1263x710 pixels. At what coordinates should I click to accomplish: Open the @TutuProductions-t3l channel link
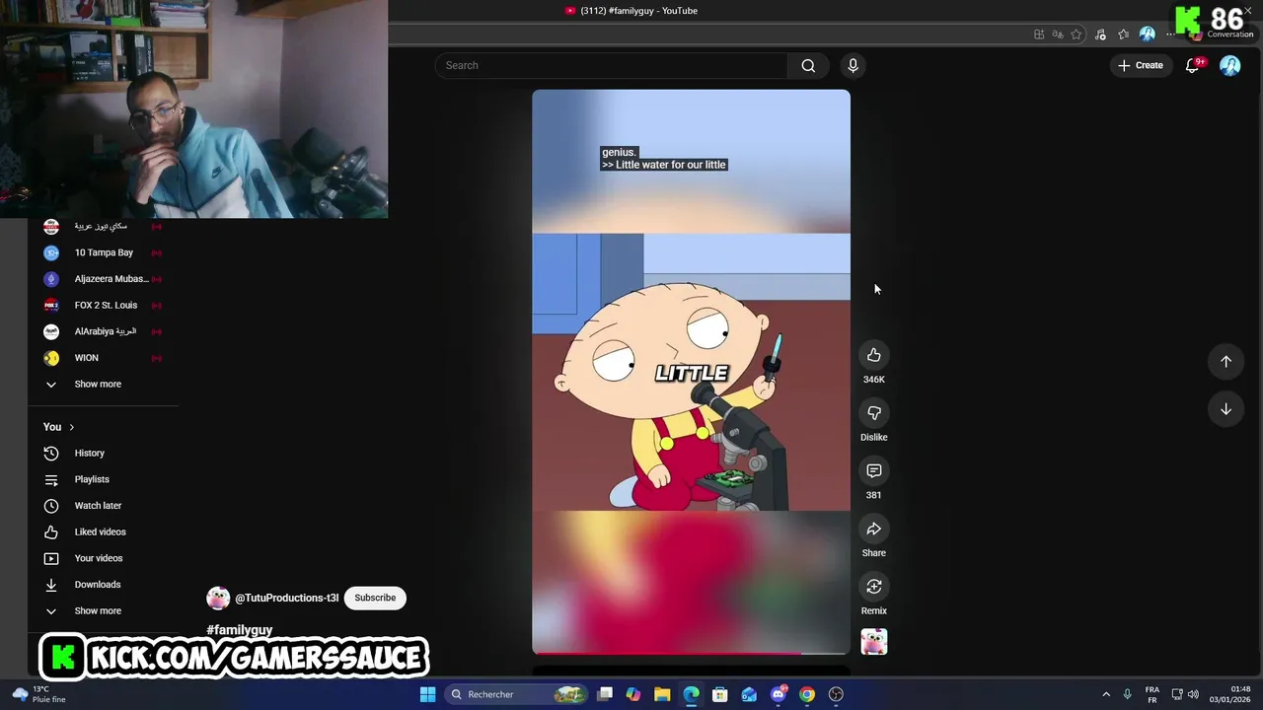[x=286, y=598]
